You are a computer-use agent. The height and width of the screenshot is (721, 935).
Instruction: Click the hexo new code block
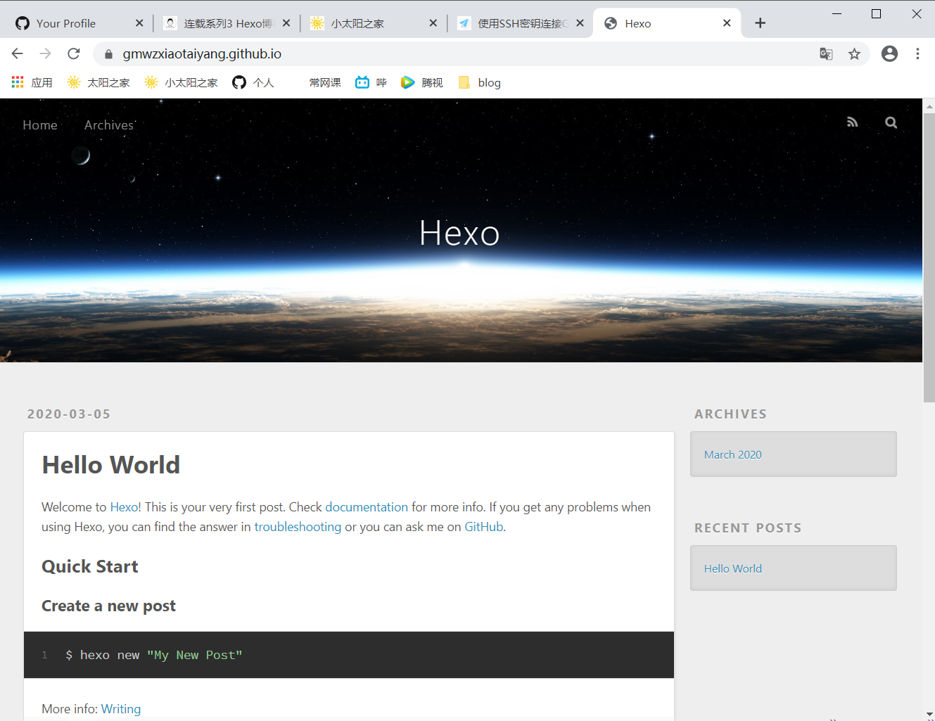[x=349, y=655]
